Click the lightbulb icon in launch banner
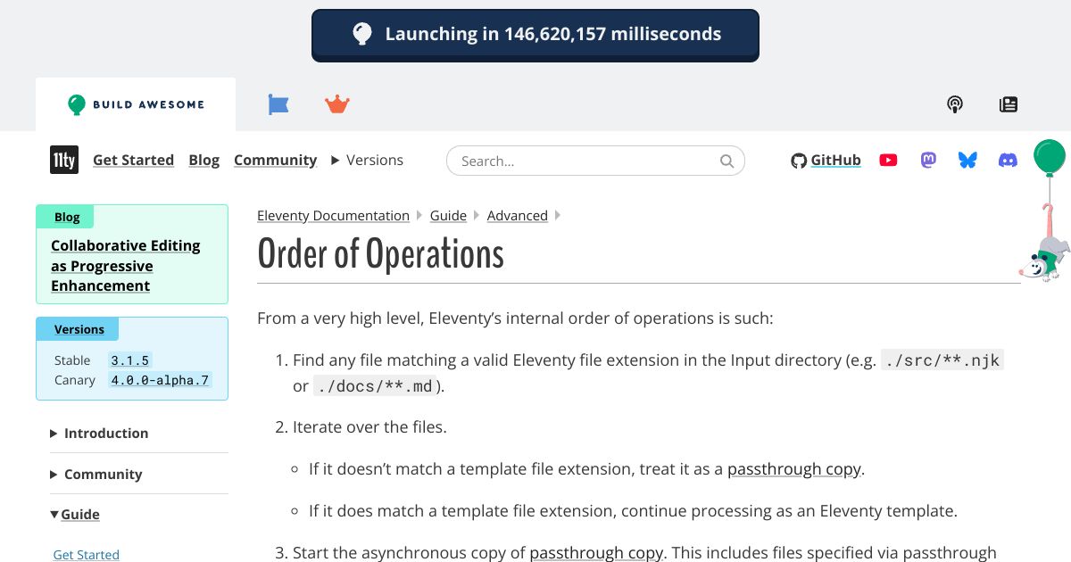This screenshot has height=562, width=1071. coord(361,35)
